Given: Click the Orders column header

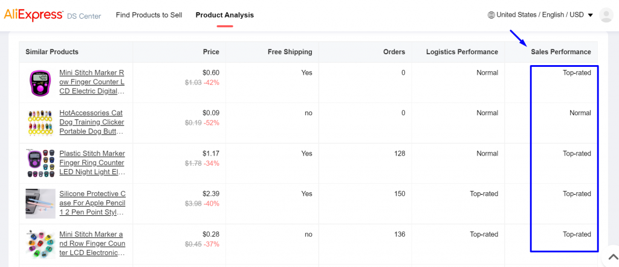Looking at the screenshot, I should point(394,52).
